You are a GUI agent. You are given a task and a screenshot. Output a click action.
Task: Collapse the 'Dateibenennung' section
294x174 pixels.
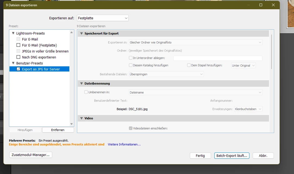point(82,83)
